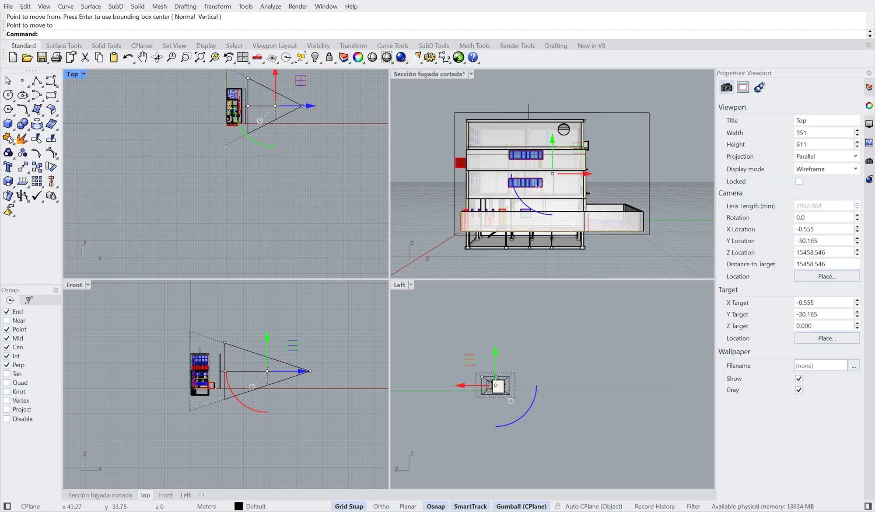This screenshot has width=875, height=512.
Task: Open the Display mode Wireframe dropdown
Action: [x=826, y=169]
